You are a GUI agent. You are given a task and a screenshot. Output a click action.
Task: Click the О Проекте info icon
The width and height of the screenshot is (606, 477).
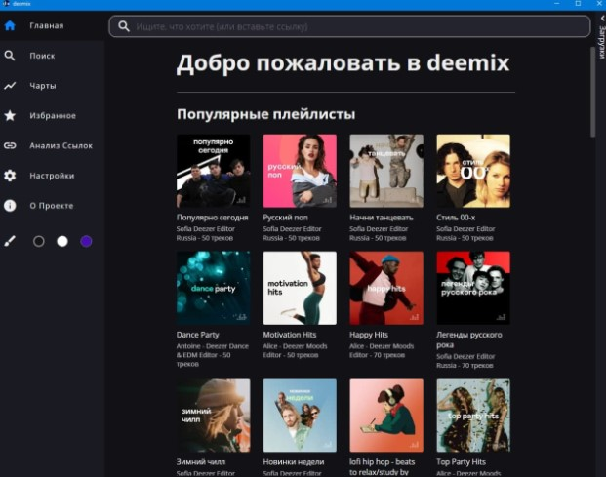10,206
